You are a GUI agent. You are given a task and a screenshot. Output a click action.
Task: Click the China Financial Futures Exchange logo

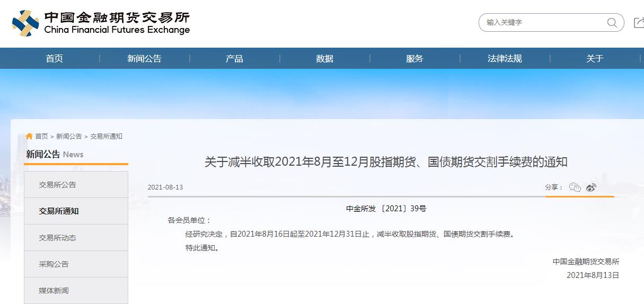[x=101, y=23]
